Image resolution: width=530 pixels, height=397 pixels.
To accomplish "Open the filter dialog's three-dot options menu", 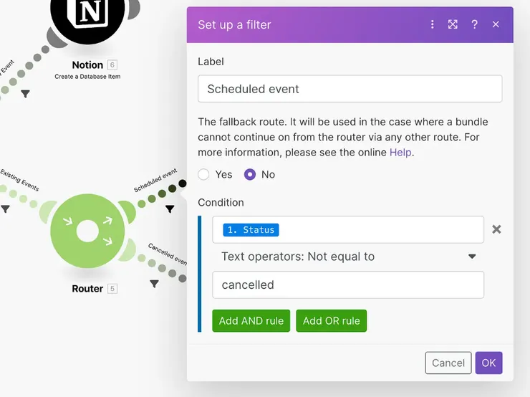I will 432,24.
